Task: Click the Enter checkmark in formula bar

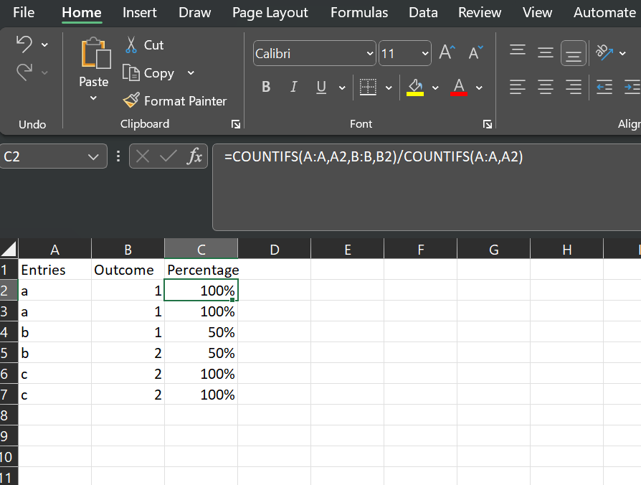Action: [168, 156]
